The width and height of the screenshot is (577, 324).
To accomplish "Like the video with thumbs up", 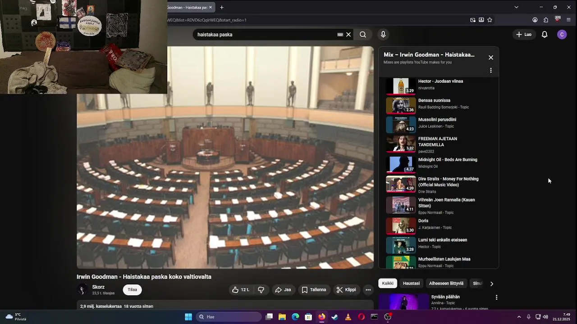I will [x=241, y=290].
